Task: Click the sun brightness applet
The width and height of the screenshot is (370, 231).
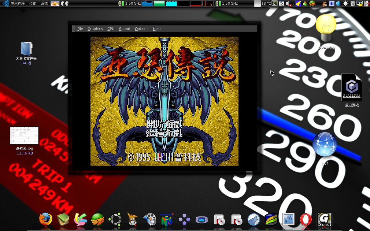Action: coord(345,3)
